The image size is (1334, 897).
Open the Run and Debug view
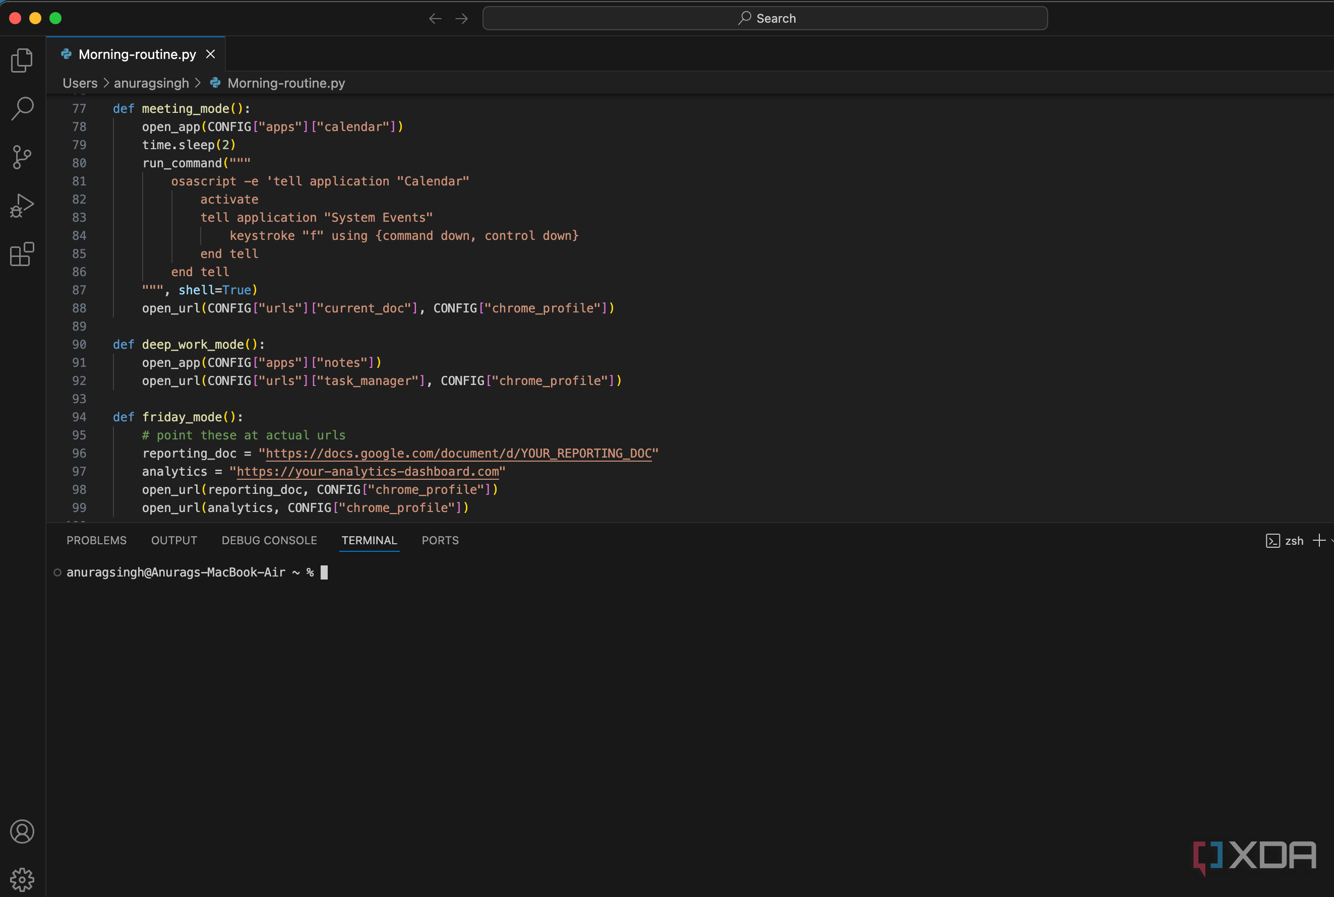click(x=22, y=206)
